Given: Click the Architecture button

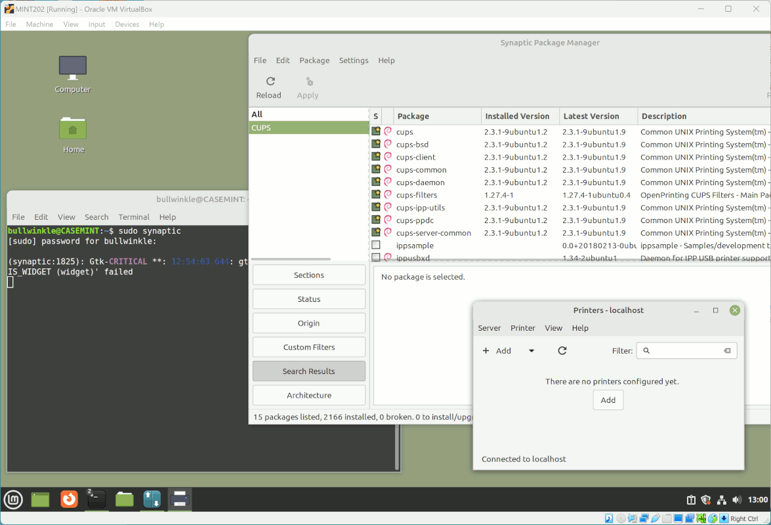Looking at the screenshot, I should (x=309, y=395).
